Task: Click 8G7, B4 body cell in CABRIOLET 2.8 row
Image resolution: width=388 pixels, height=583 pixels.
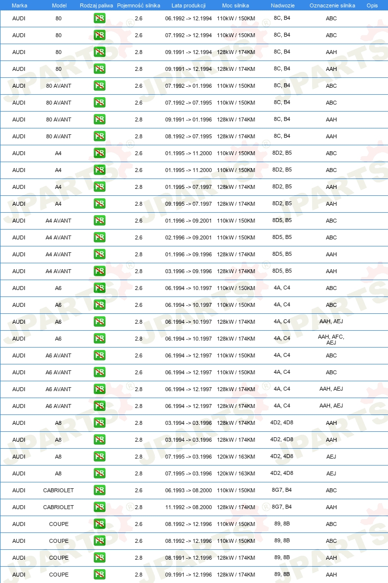Action: point(282,507)
